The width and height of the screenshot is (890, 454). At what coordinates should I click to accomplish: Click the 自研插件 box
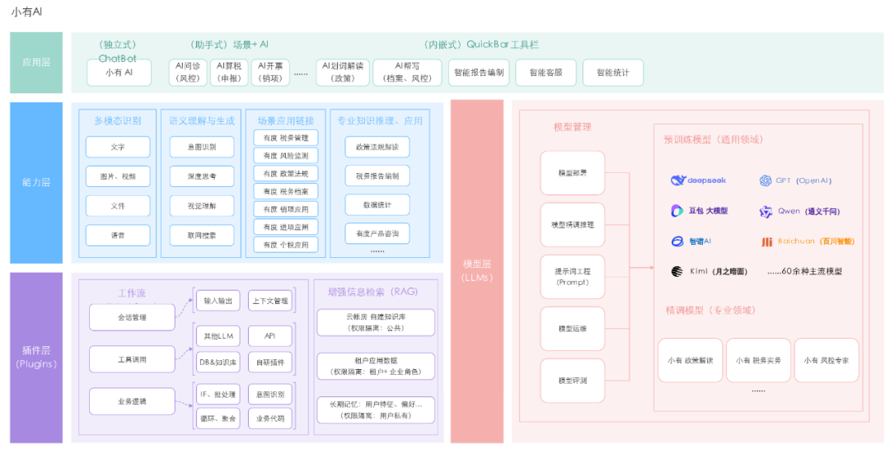tap(270, 362)
